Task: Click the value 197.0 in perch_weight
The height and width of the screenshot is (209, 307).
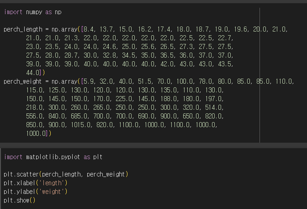Action: coord(213,99)
